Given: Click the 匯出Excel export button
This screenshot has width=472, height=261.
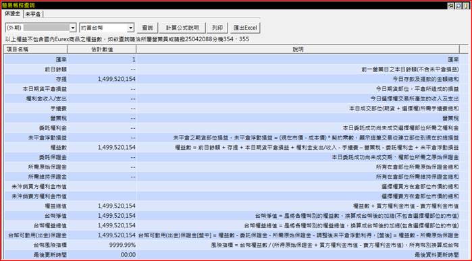Looking at the screenshot, I should (x=245, y=28).
